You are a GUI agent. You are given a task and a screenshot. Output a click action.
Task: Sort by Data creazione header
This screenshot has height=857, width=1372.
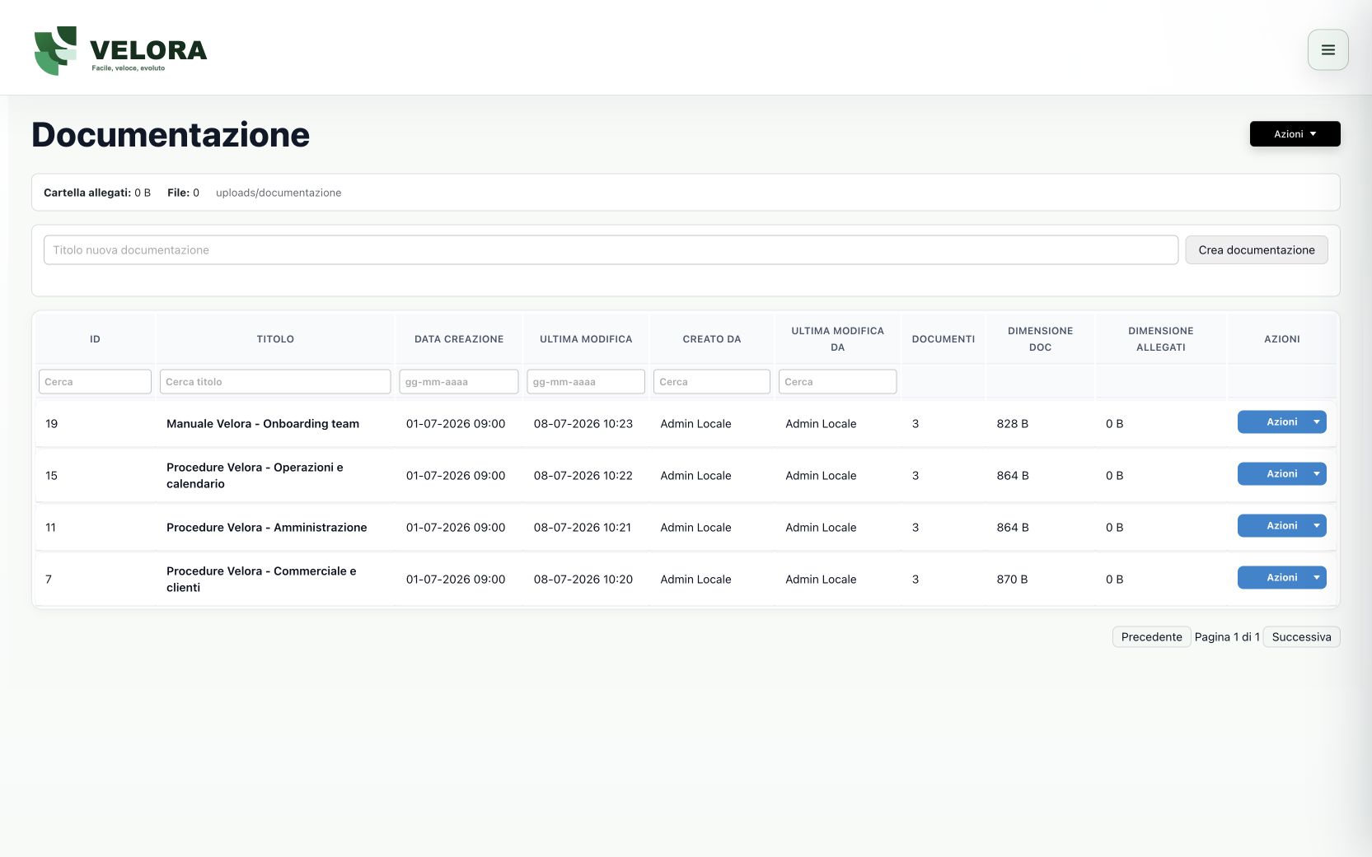coord(459,339)
